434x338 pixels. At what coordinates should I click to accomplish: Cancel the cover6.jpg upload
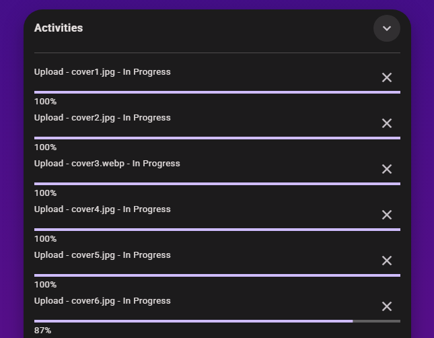pos(387,306)
